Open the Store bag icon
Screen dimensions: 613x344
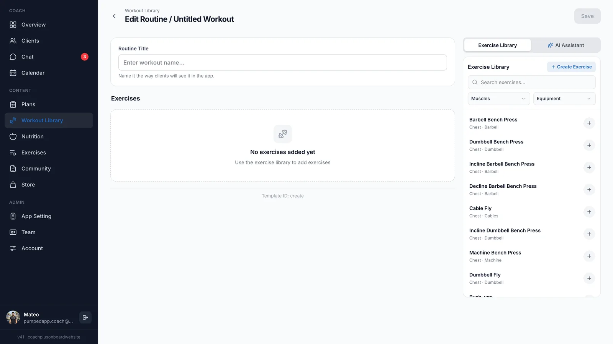point(13,185)
